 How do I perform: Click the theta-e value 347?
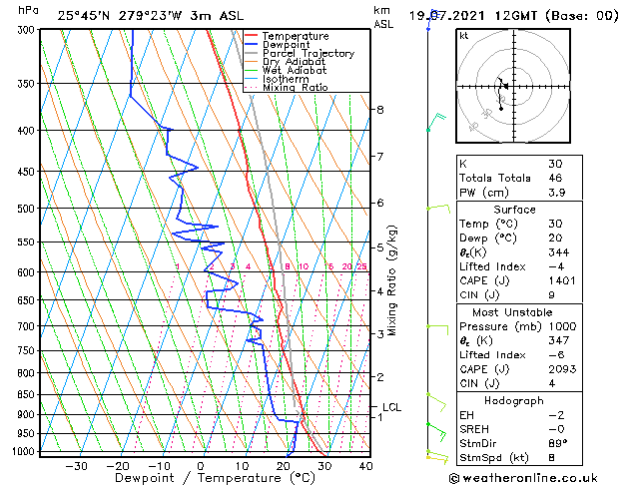[559, 340]
